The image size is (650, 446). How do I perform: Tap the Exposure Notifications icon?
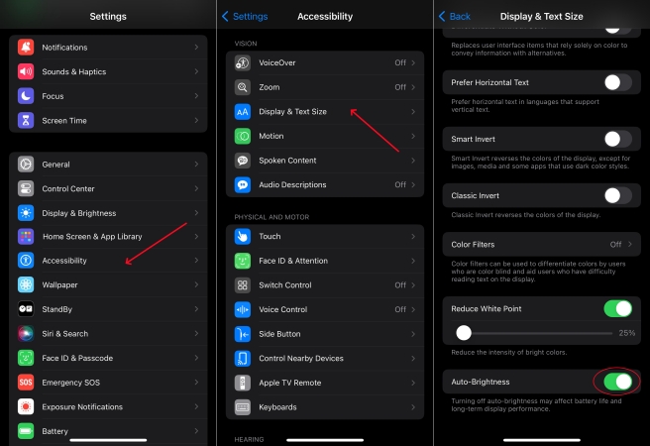click(x=26, y=406)
